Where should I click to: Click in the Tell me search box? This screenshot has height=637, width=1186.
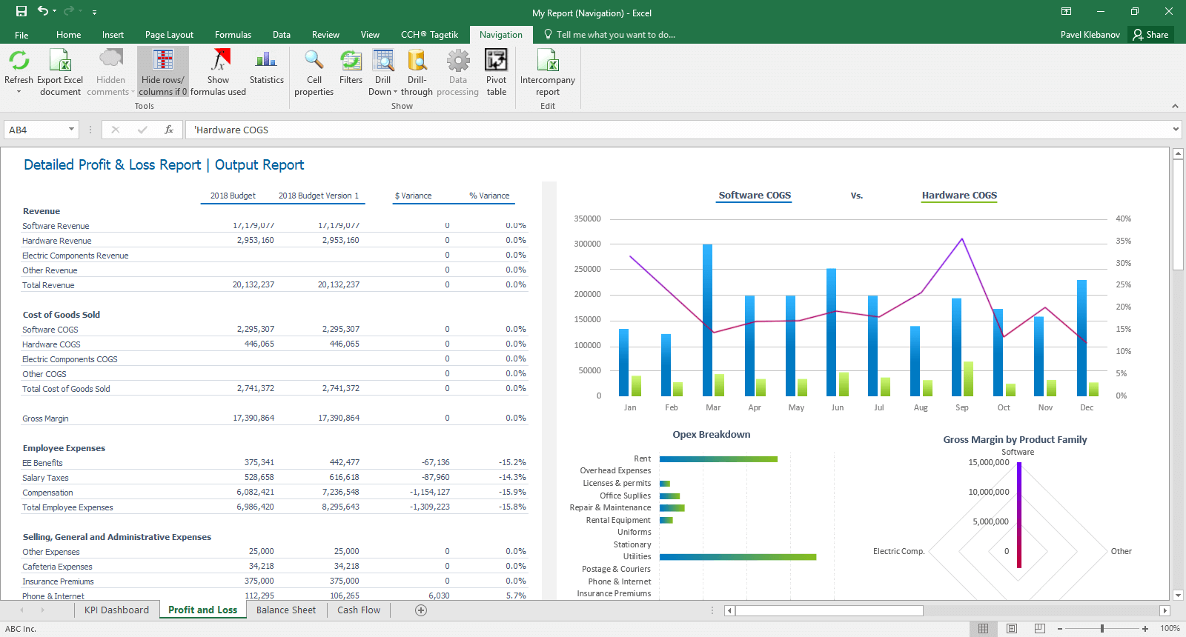[x=615, y=35]
